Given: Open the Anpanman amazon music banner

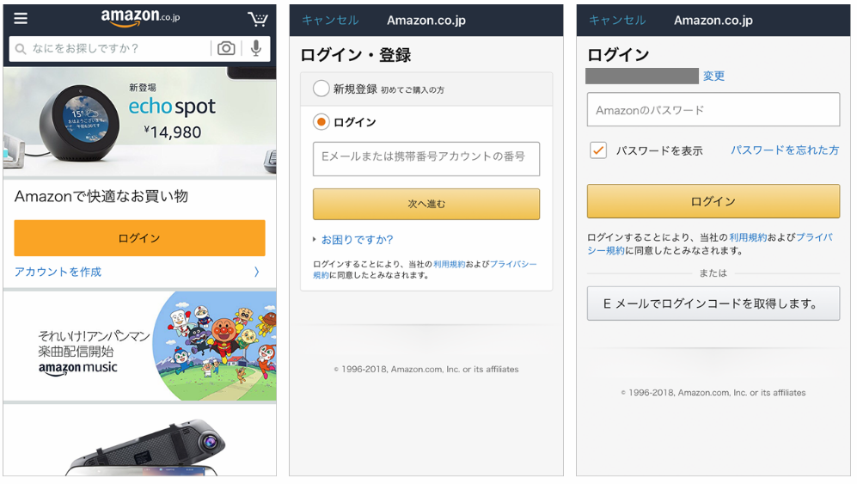Looking at the screenshot, I should click(x=140, y=346).
